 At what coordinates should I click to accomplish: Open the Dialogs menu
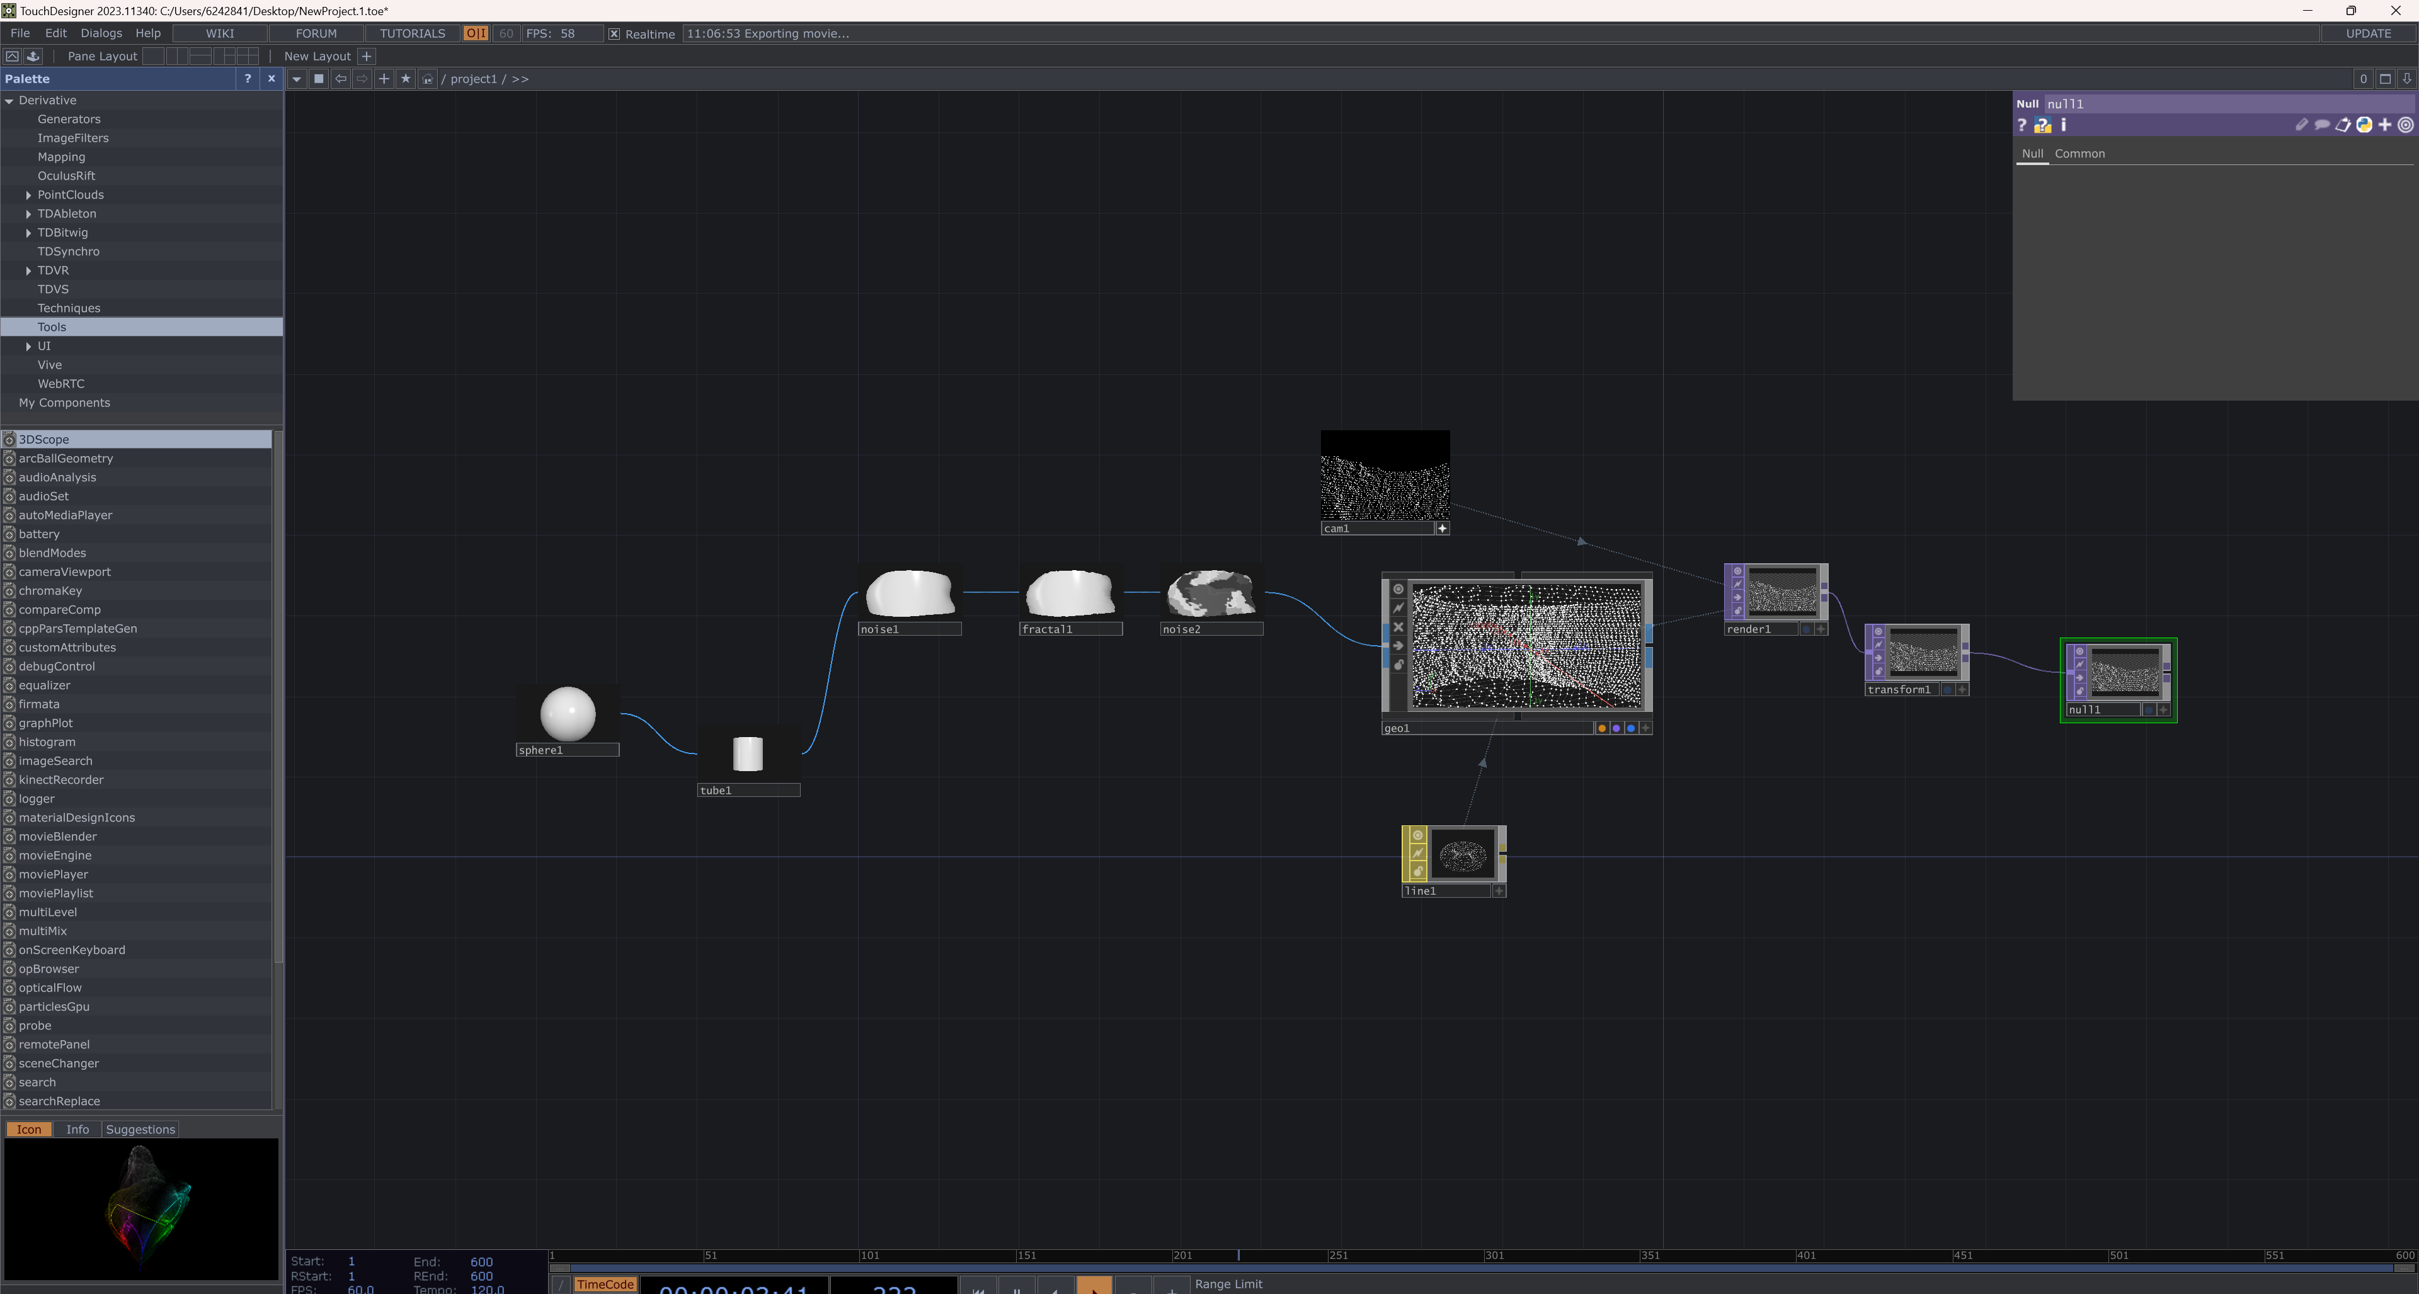pyautogui.click(x=101, y=34)
